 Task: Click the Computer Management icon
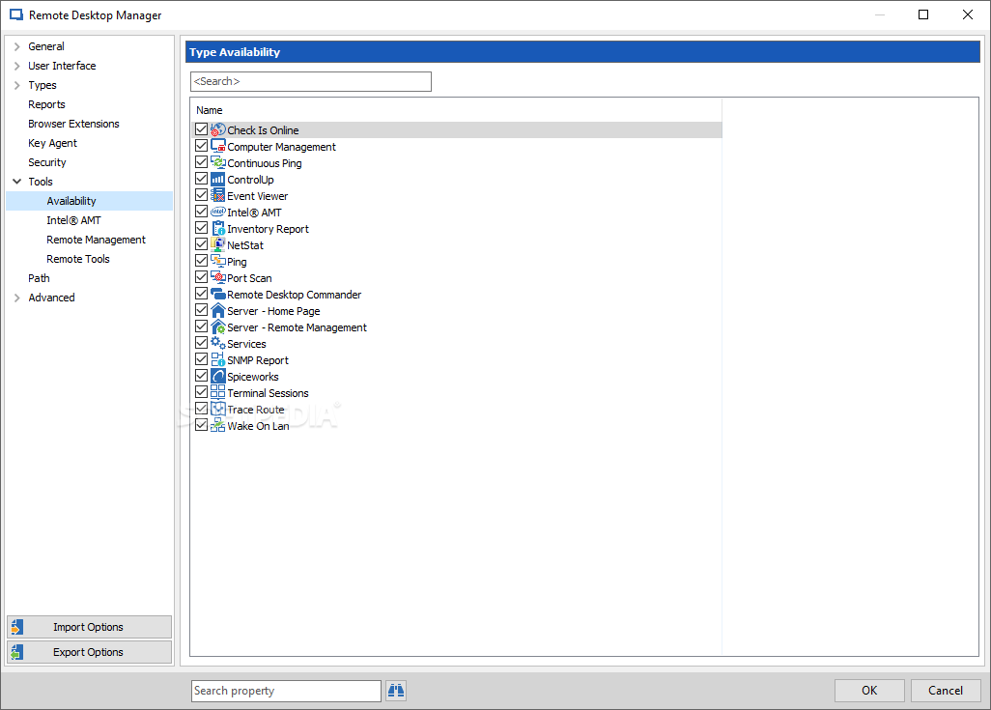tap(217, 146)
